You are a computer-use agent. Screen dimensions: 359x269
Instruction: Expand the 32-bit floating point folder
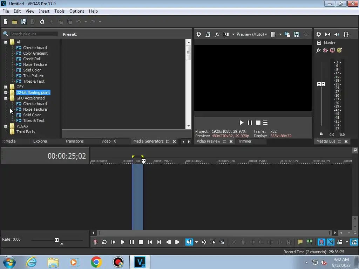[x=6, y=92]
